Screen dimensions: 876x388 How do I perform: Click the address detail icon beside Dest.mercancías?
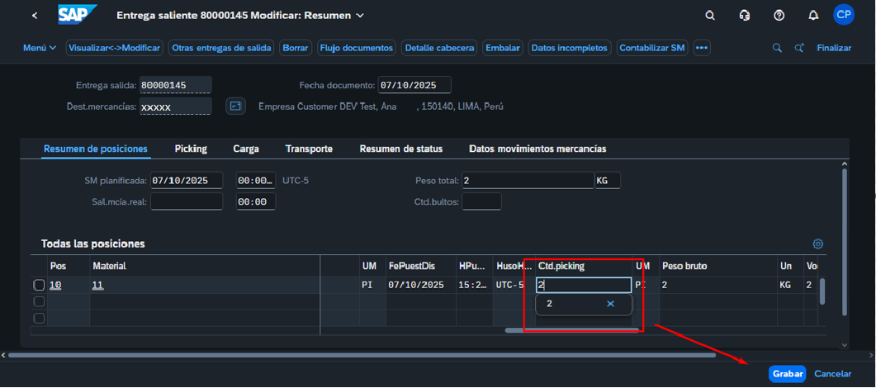click(236, 106)
